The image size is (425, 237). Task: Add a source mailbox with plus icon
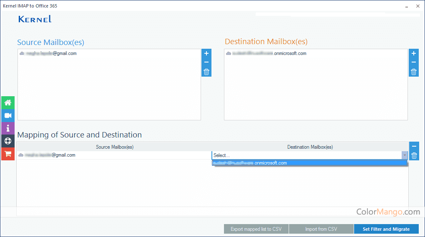[x=206, y=54]
